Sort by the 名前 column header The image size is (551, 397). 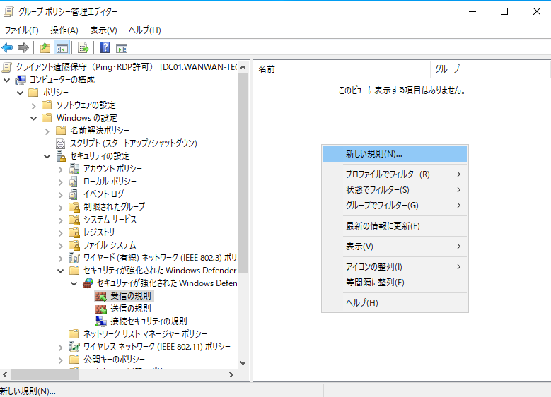pos(342,69)
